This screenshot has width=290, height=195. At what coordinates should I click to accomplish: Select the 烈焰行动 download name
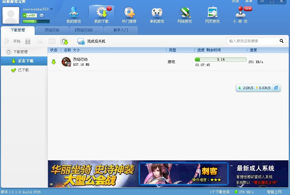(x=80, y=59)
